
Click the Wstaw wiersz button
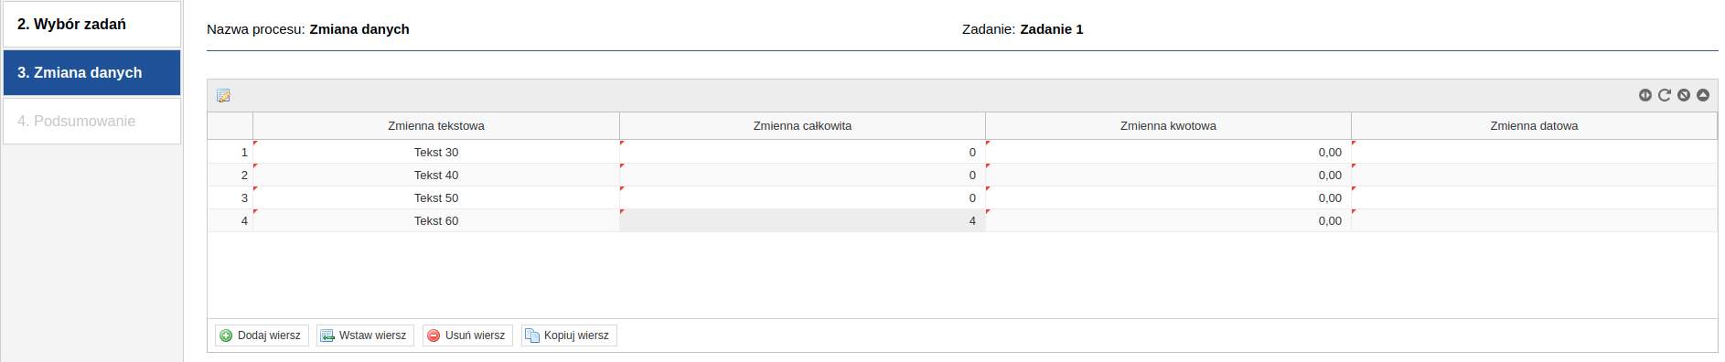[365, 335]
